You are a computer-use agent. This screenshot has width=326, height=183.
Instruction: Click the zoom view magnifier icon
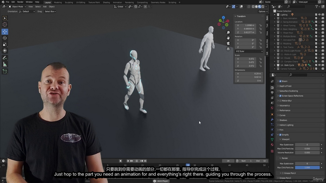pyautogui.click(x=228, y=33)
